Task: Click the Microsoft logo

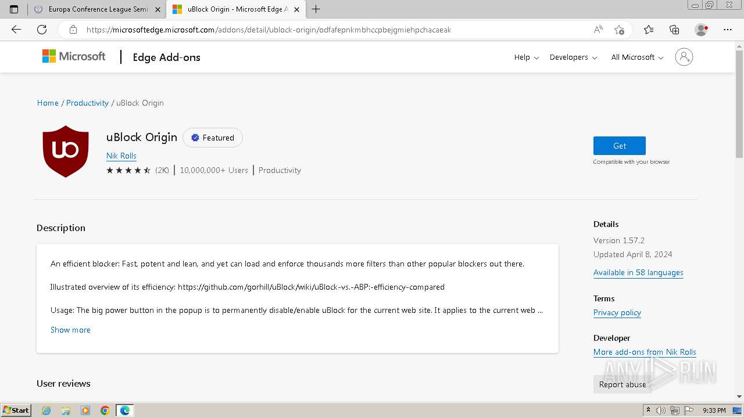Action: [x=74, y=56]
